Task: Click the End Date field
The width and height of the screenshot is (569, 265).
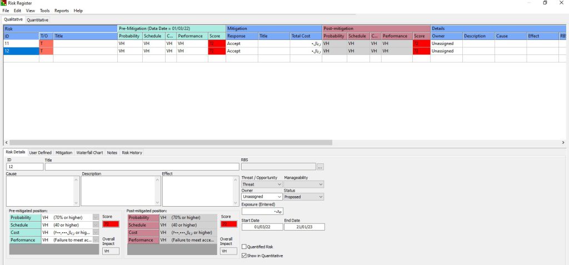Action: 304,227
